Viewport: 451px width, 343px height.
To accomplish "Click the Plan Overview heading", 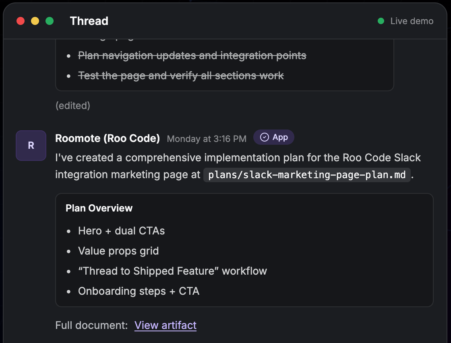I will coord(99,208).
